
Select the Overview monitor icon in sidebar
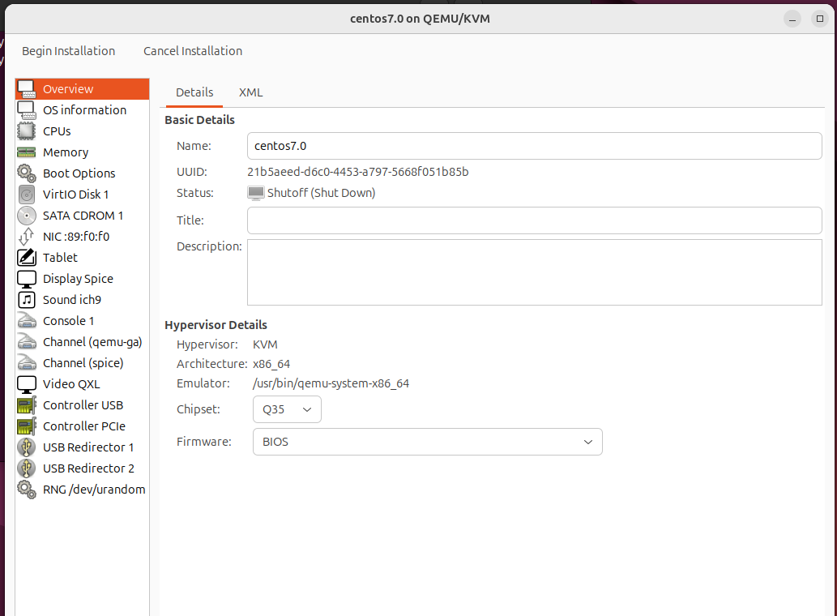coord(26,89)
